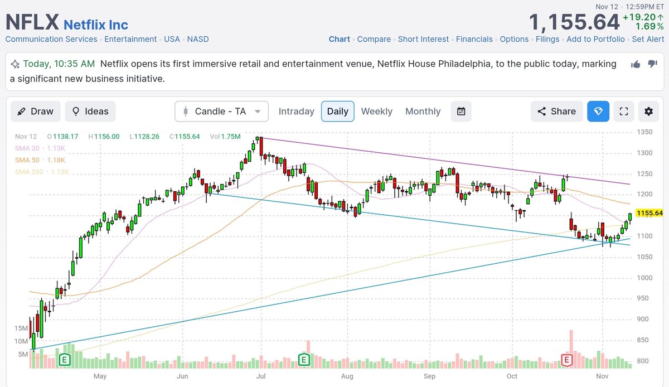669x387 pixels.
Task: Open the Filings link
Action: click(547, 39)
